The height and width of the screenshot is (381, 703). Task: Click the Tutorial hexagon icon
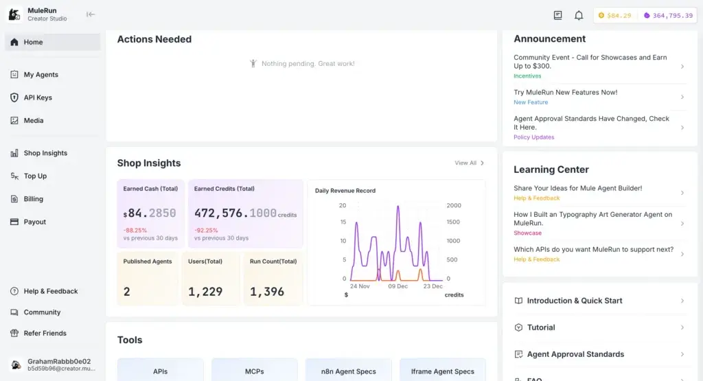[x=518, y=327]
